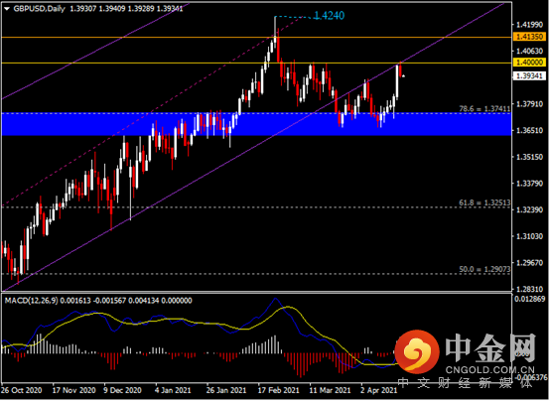Open the chart menu triangle beside GBPUSD,Daily
Image resolution: width=550 pixels, height=401 pixels.
click(6, 9)
